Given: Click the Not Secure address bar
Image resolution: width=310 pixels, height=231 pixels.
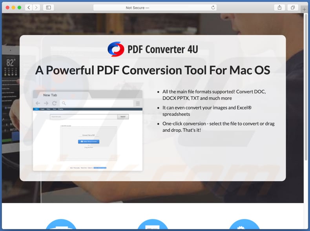Looking at the screenshot, I should click(x=155, y=7).
